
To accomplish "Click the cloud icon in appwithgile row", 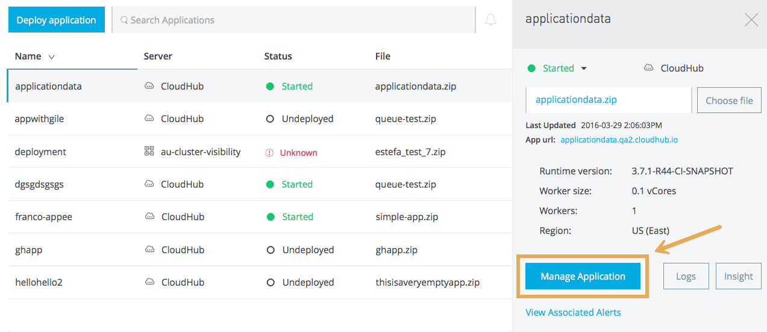I will 149,118.
